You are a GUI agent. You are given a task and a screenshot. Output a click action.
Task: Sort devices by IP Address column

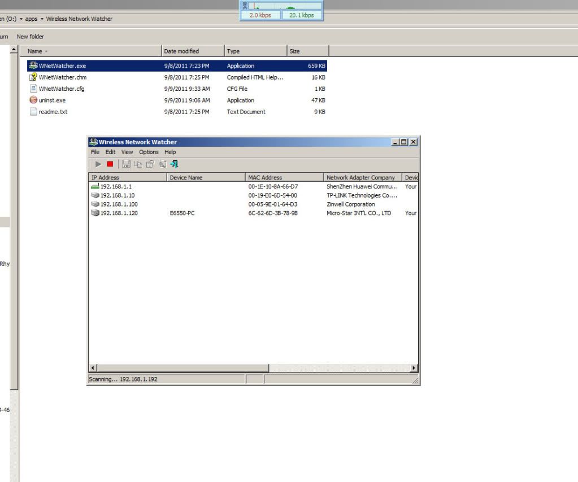(128, 178)
